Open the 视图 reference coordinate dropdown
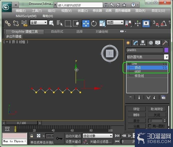Image resolution: width=173 pixels, height=147 pixels. tap(115, 22)
